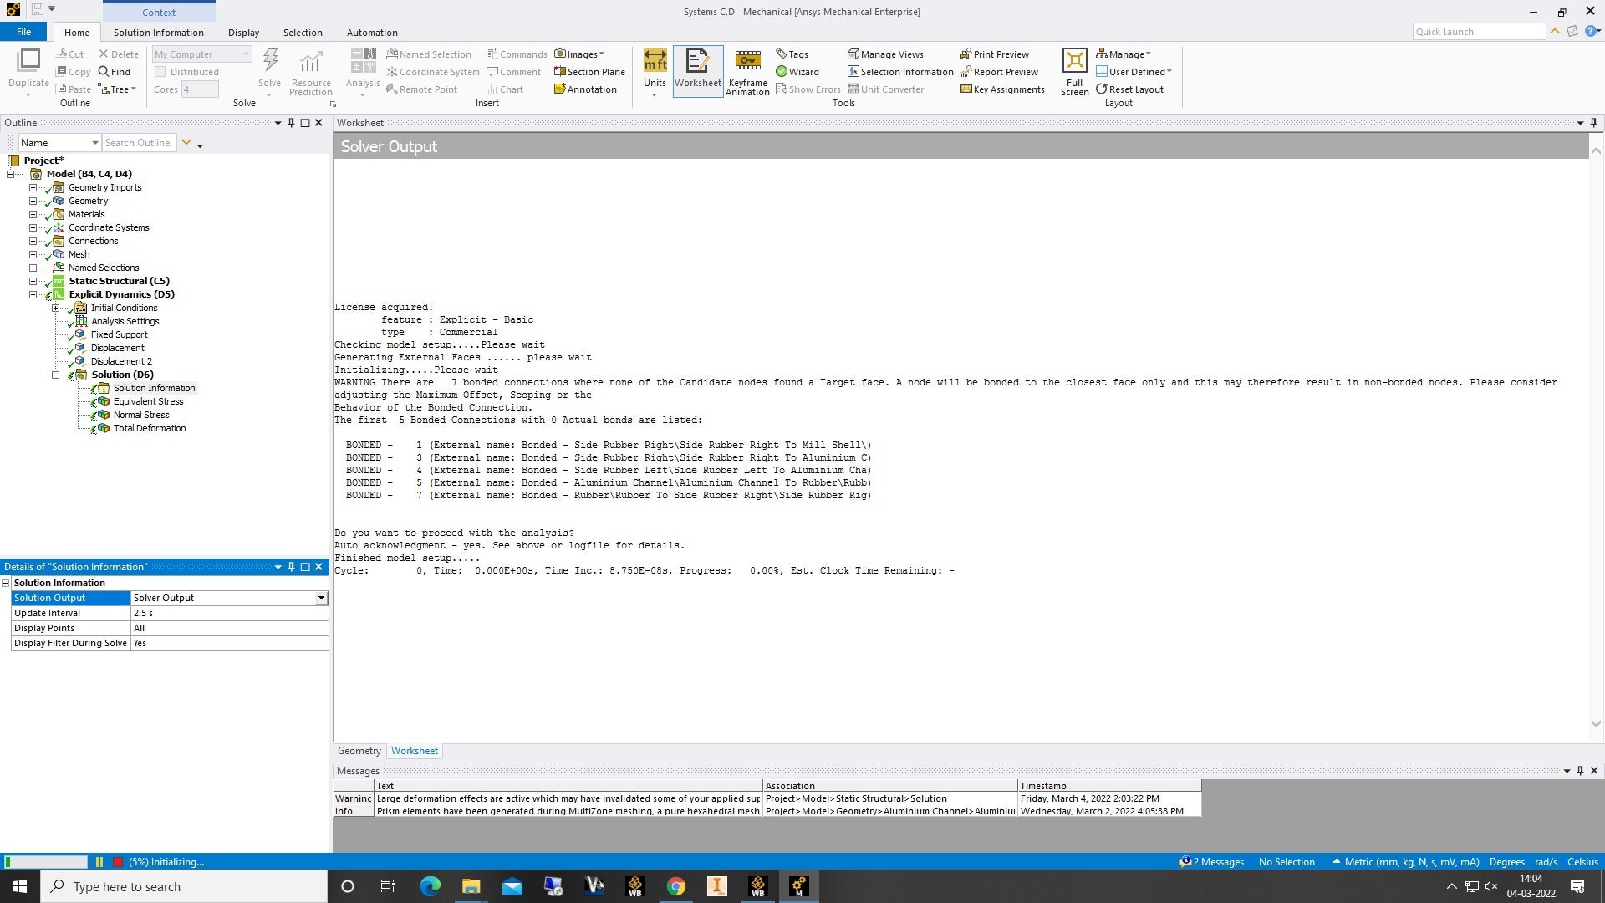The width and height of the screenshot is (1605, 903).
Task: Open Selection Information tool
Action: (x=900, y=72)
